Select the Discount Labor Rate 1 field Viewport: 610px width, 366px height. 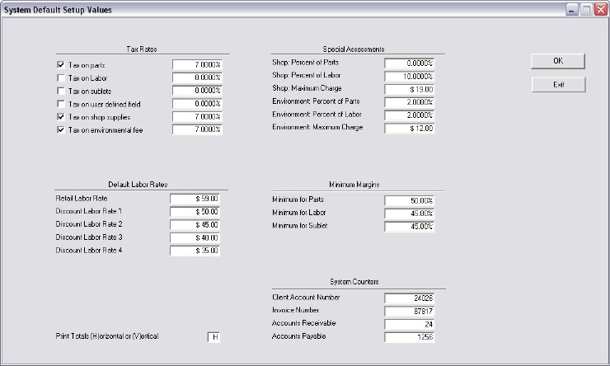tap(195, 212)
